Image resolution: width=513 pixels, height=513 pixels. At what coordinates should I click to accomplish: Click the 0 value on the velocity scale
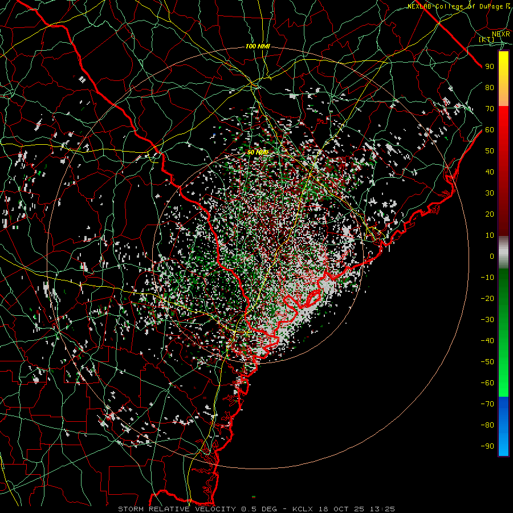[492, 256]
